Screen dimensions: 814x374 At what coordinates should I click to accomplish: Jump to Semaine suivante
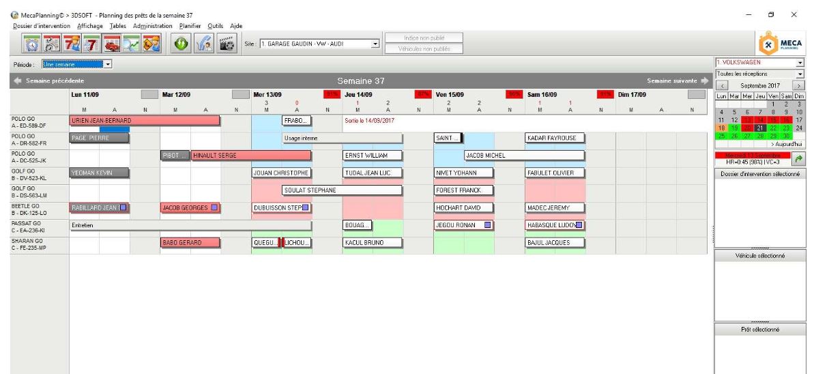point(677,81)
